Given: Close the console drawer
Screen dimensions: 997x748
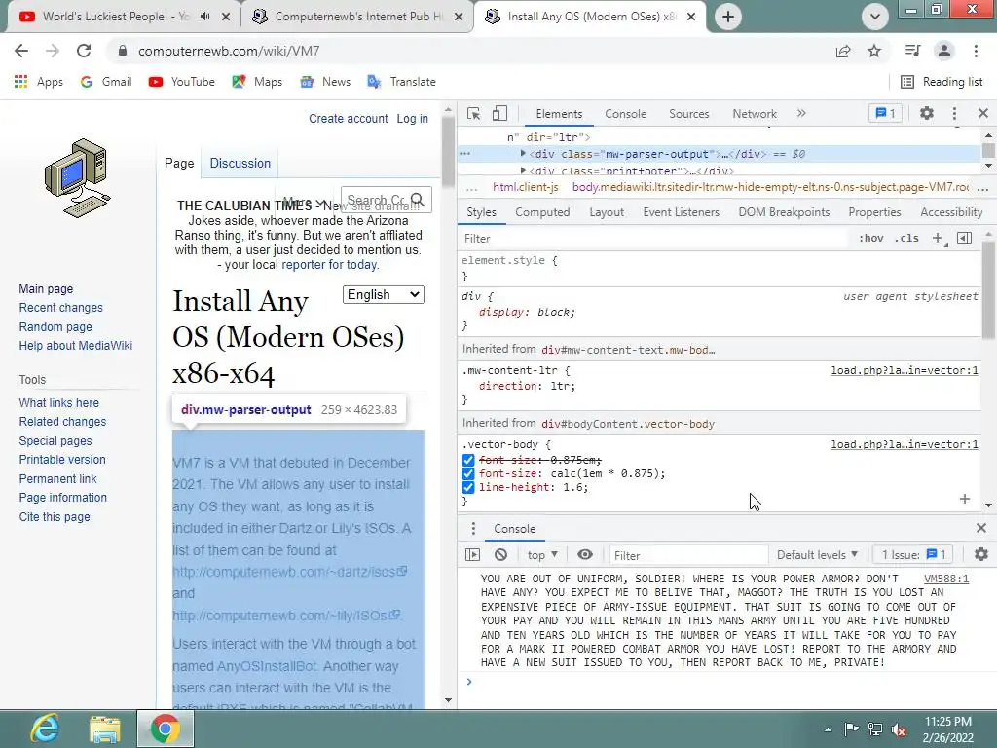Looking at the screenshot, I should (x=981, y=528).
